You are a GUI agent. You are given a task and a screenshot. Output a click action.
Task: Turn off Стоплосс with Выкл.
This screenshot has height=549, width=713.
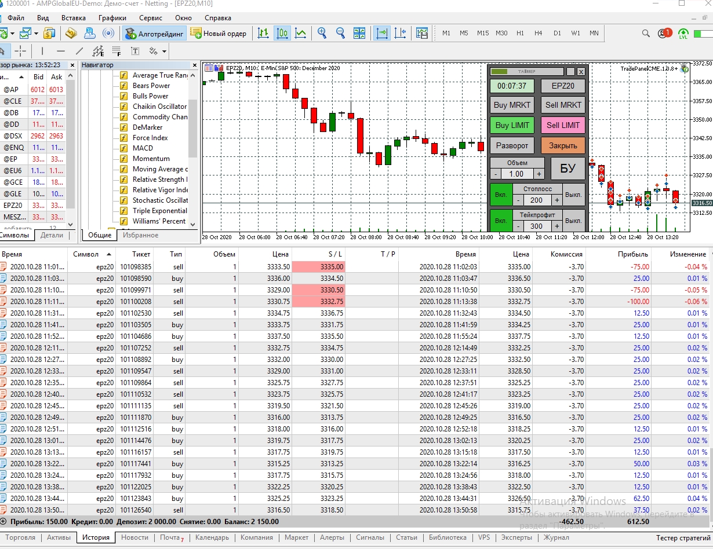click(x=574, y=195)
